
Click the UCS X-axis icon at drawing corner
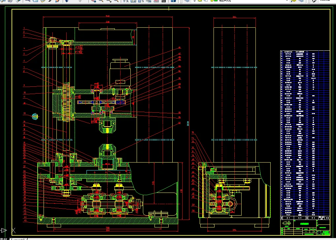(x=14, y=230)
